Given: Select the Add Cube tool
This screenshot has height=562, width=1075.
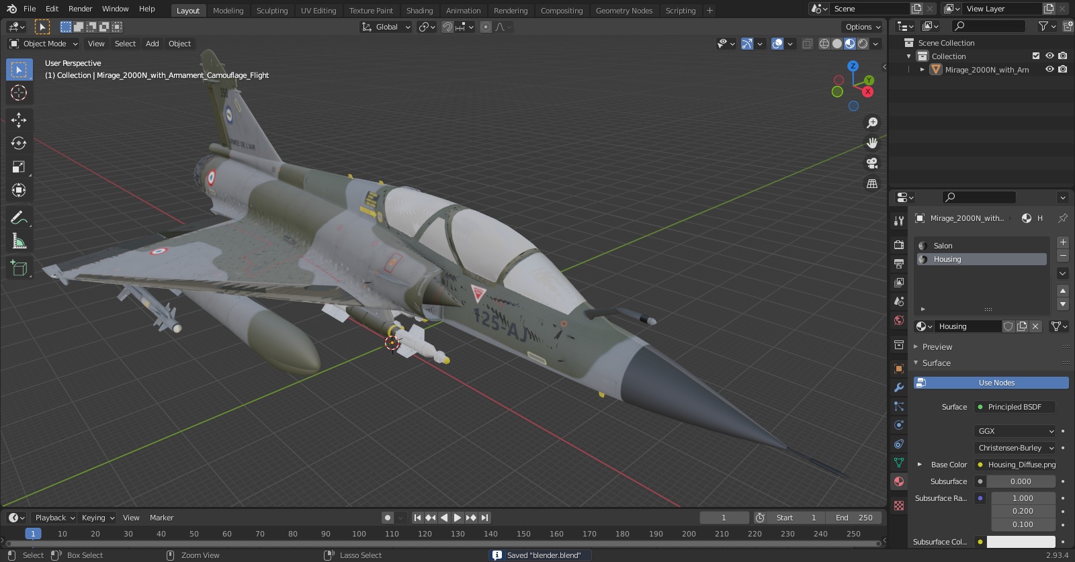Looking at the screenshot, I should 19,269.
